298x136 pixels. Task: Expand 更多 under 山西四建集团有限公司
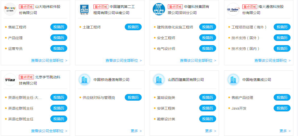[x=210, y=131]
